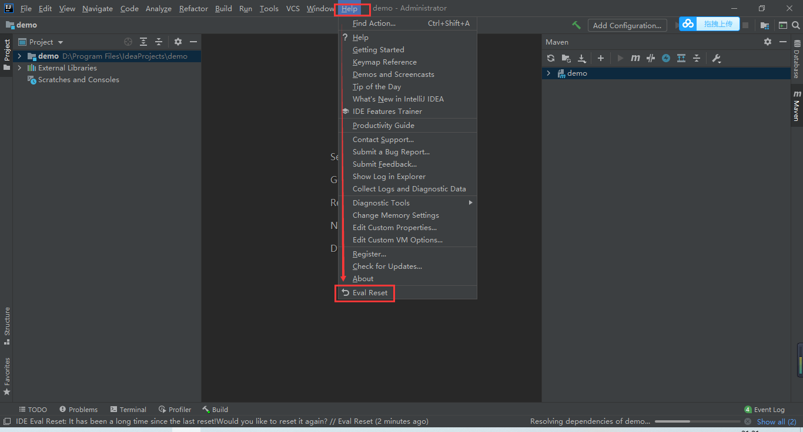This screenshot has width=803, height=432.
Task: Click the Build Project hammer icon
Action: [x=576, y=25]
